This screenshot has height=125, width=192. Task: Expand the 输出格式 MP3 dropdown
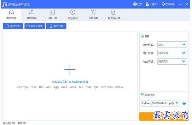(x=172, y=45)
